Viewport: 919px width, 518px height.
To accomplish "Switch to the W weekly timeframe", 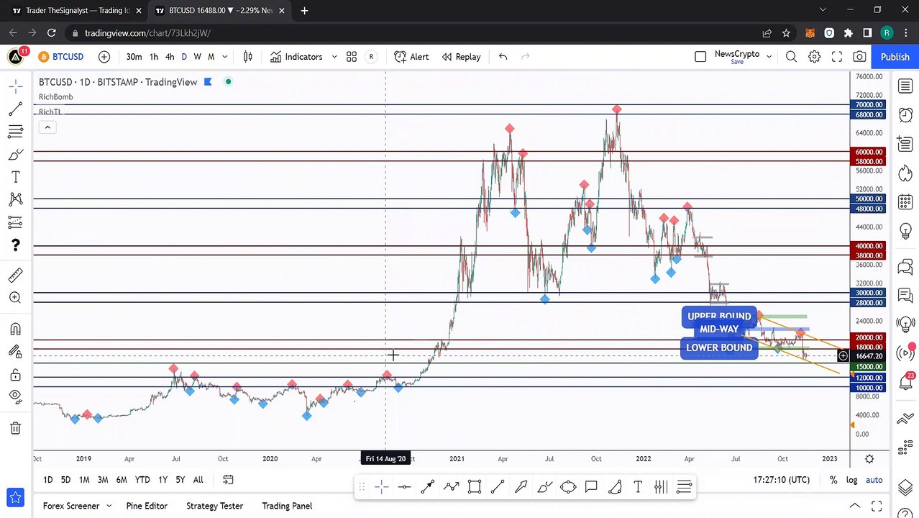I will 197,57.
